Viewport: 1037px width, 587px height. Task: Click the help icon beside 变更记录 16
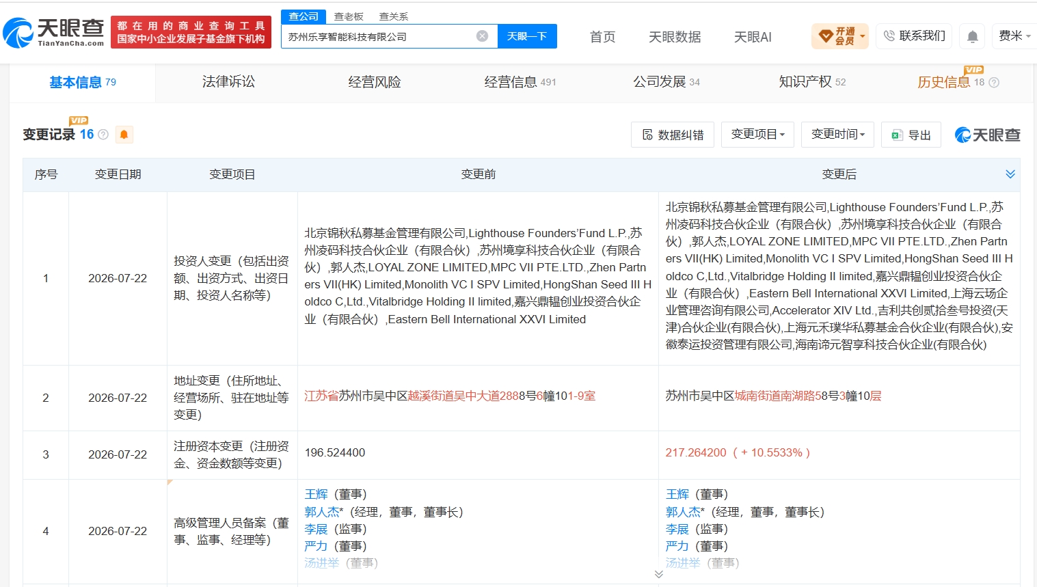tap(103, 135)
